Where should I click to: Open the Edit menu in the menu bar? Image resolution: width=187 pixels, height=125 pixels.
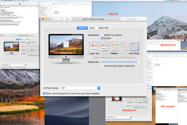coord(16,1)
